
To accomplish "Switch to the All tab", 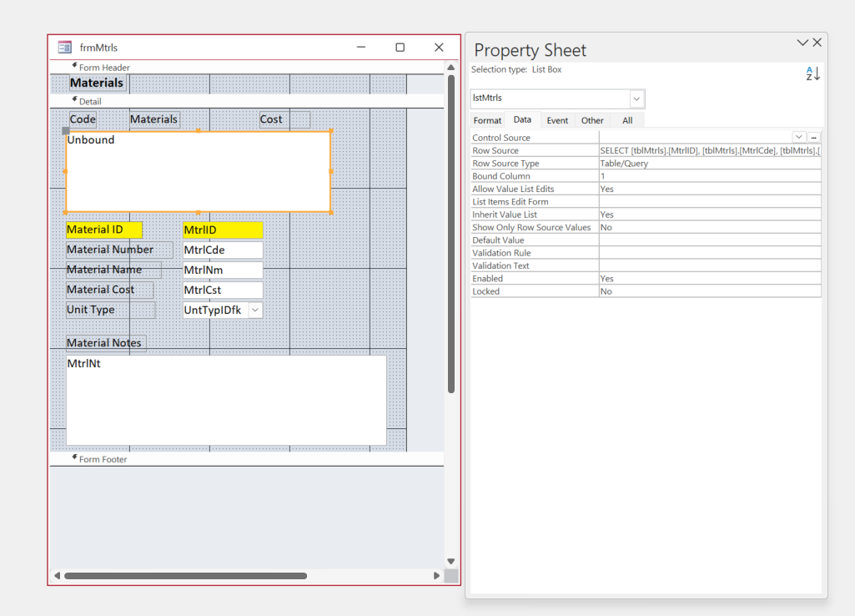I will click(x=627, y=120).
